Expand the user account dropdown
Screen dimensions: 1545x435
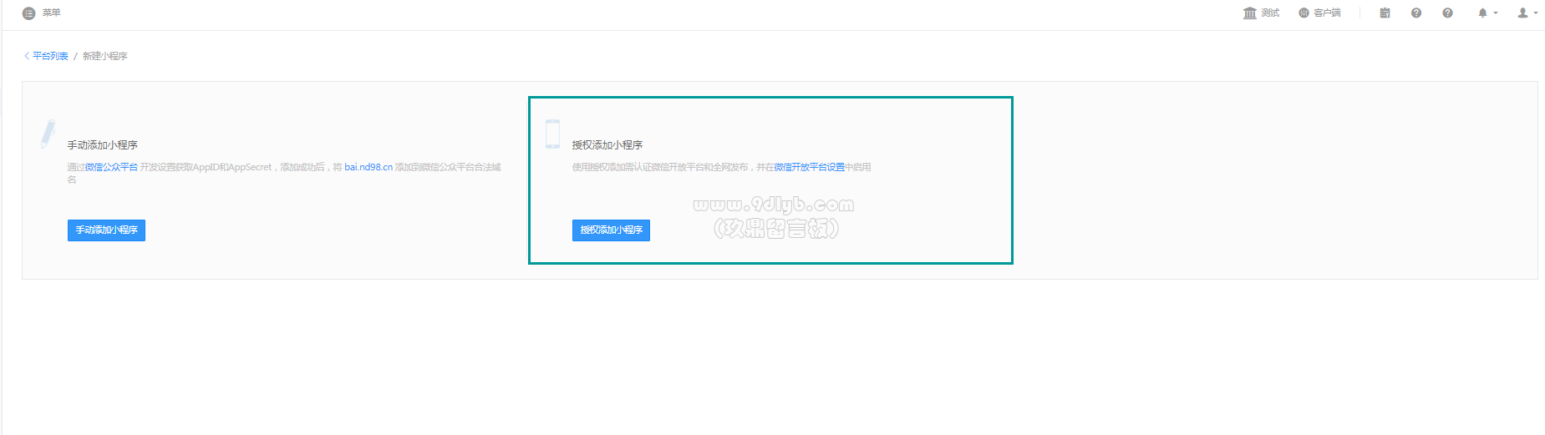(x=1527, y=13)
